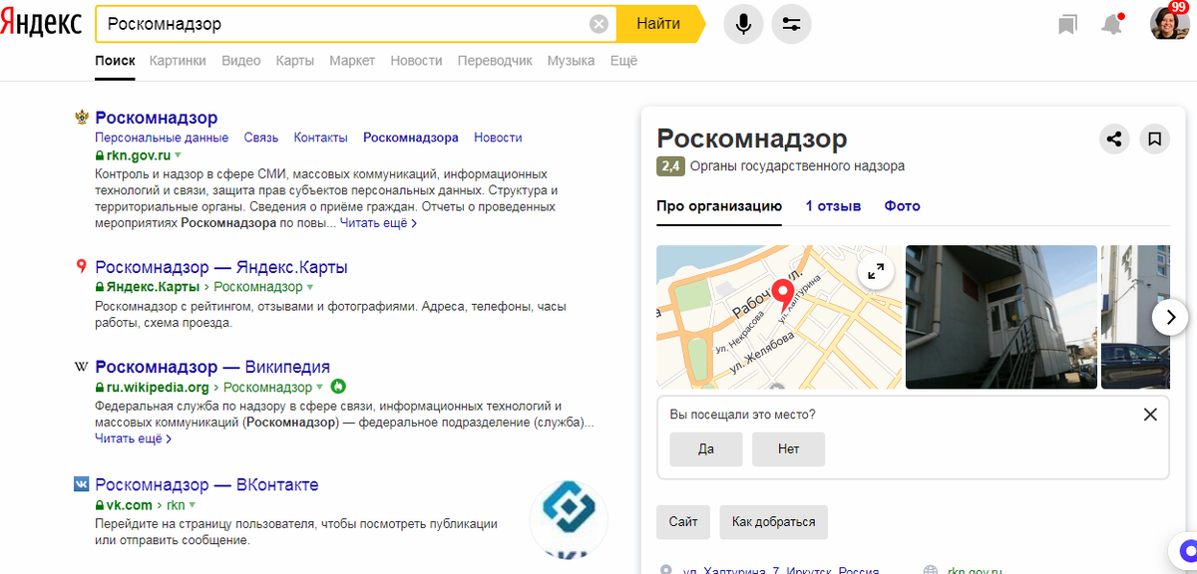Open notifications bell icon
This screenshot has height=574, width=1197.
pyautogui.click(x=1112, y=25)
